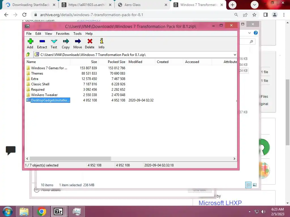Switch Explorer to details view icon

[x=248, y=185]
